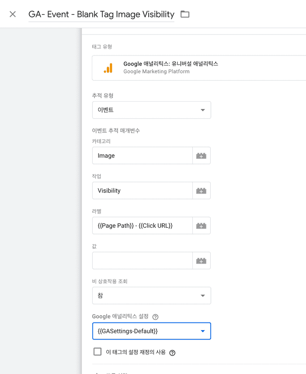
Task: Enable the 이 태그의 설정 재정의 사용 checkbox
Action: 98,352
